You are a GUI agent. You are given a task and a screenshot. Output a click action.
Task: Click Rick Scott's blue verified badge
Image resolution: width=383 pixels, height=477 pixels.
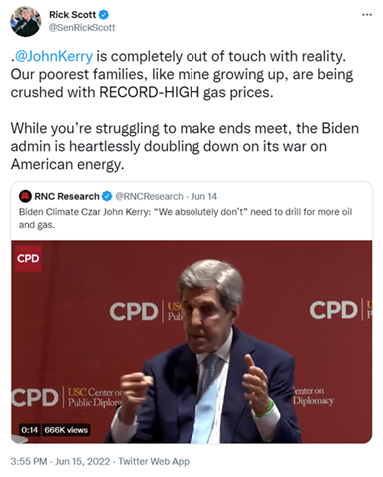click(104, 15)
